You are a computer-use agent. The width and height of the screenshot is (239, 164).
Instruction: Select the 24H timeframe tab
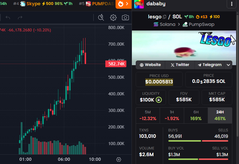coord(220,115)
